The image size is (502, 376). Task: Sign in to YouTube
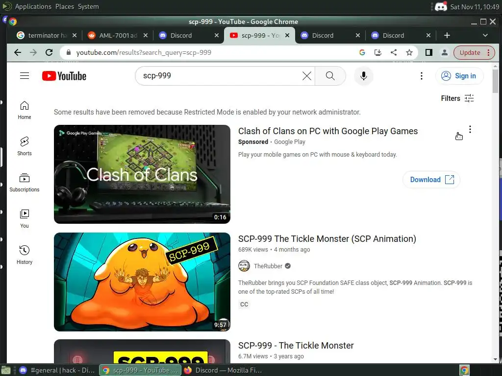459,76
